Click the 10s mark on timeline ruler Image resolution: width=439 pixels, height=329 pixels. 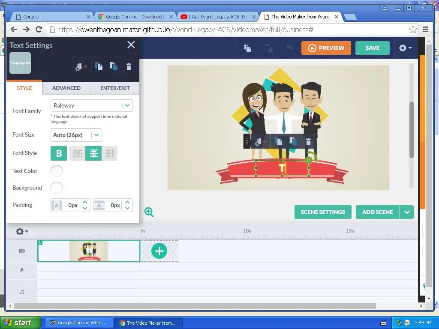[x=247, y=231]
